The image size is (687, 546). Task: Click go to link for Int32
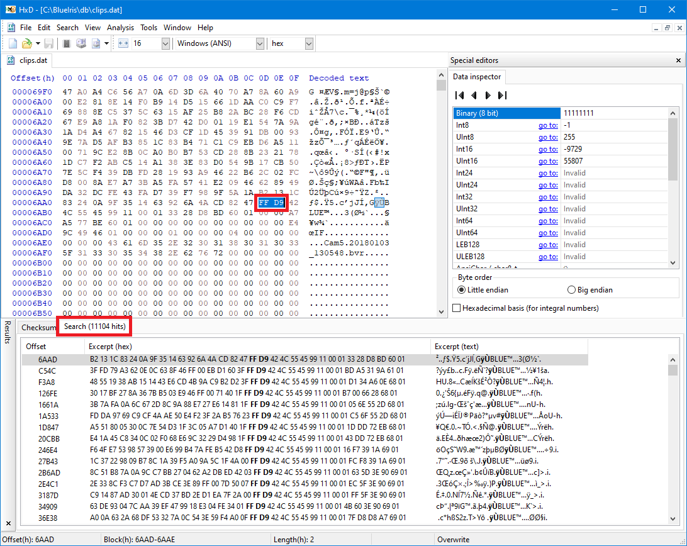point(548,197)
